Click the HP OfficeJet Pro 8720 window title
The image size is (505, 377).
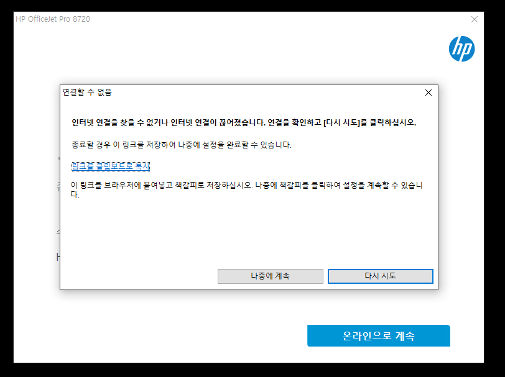53,19
